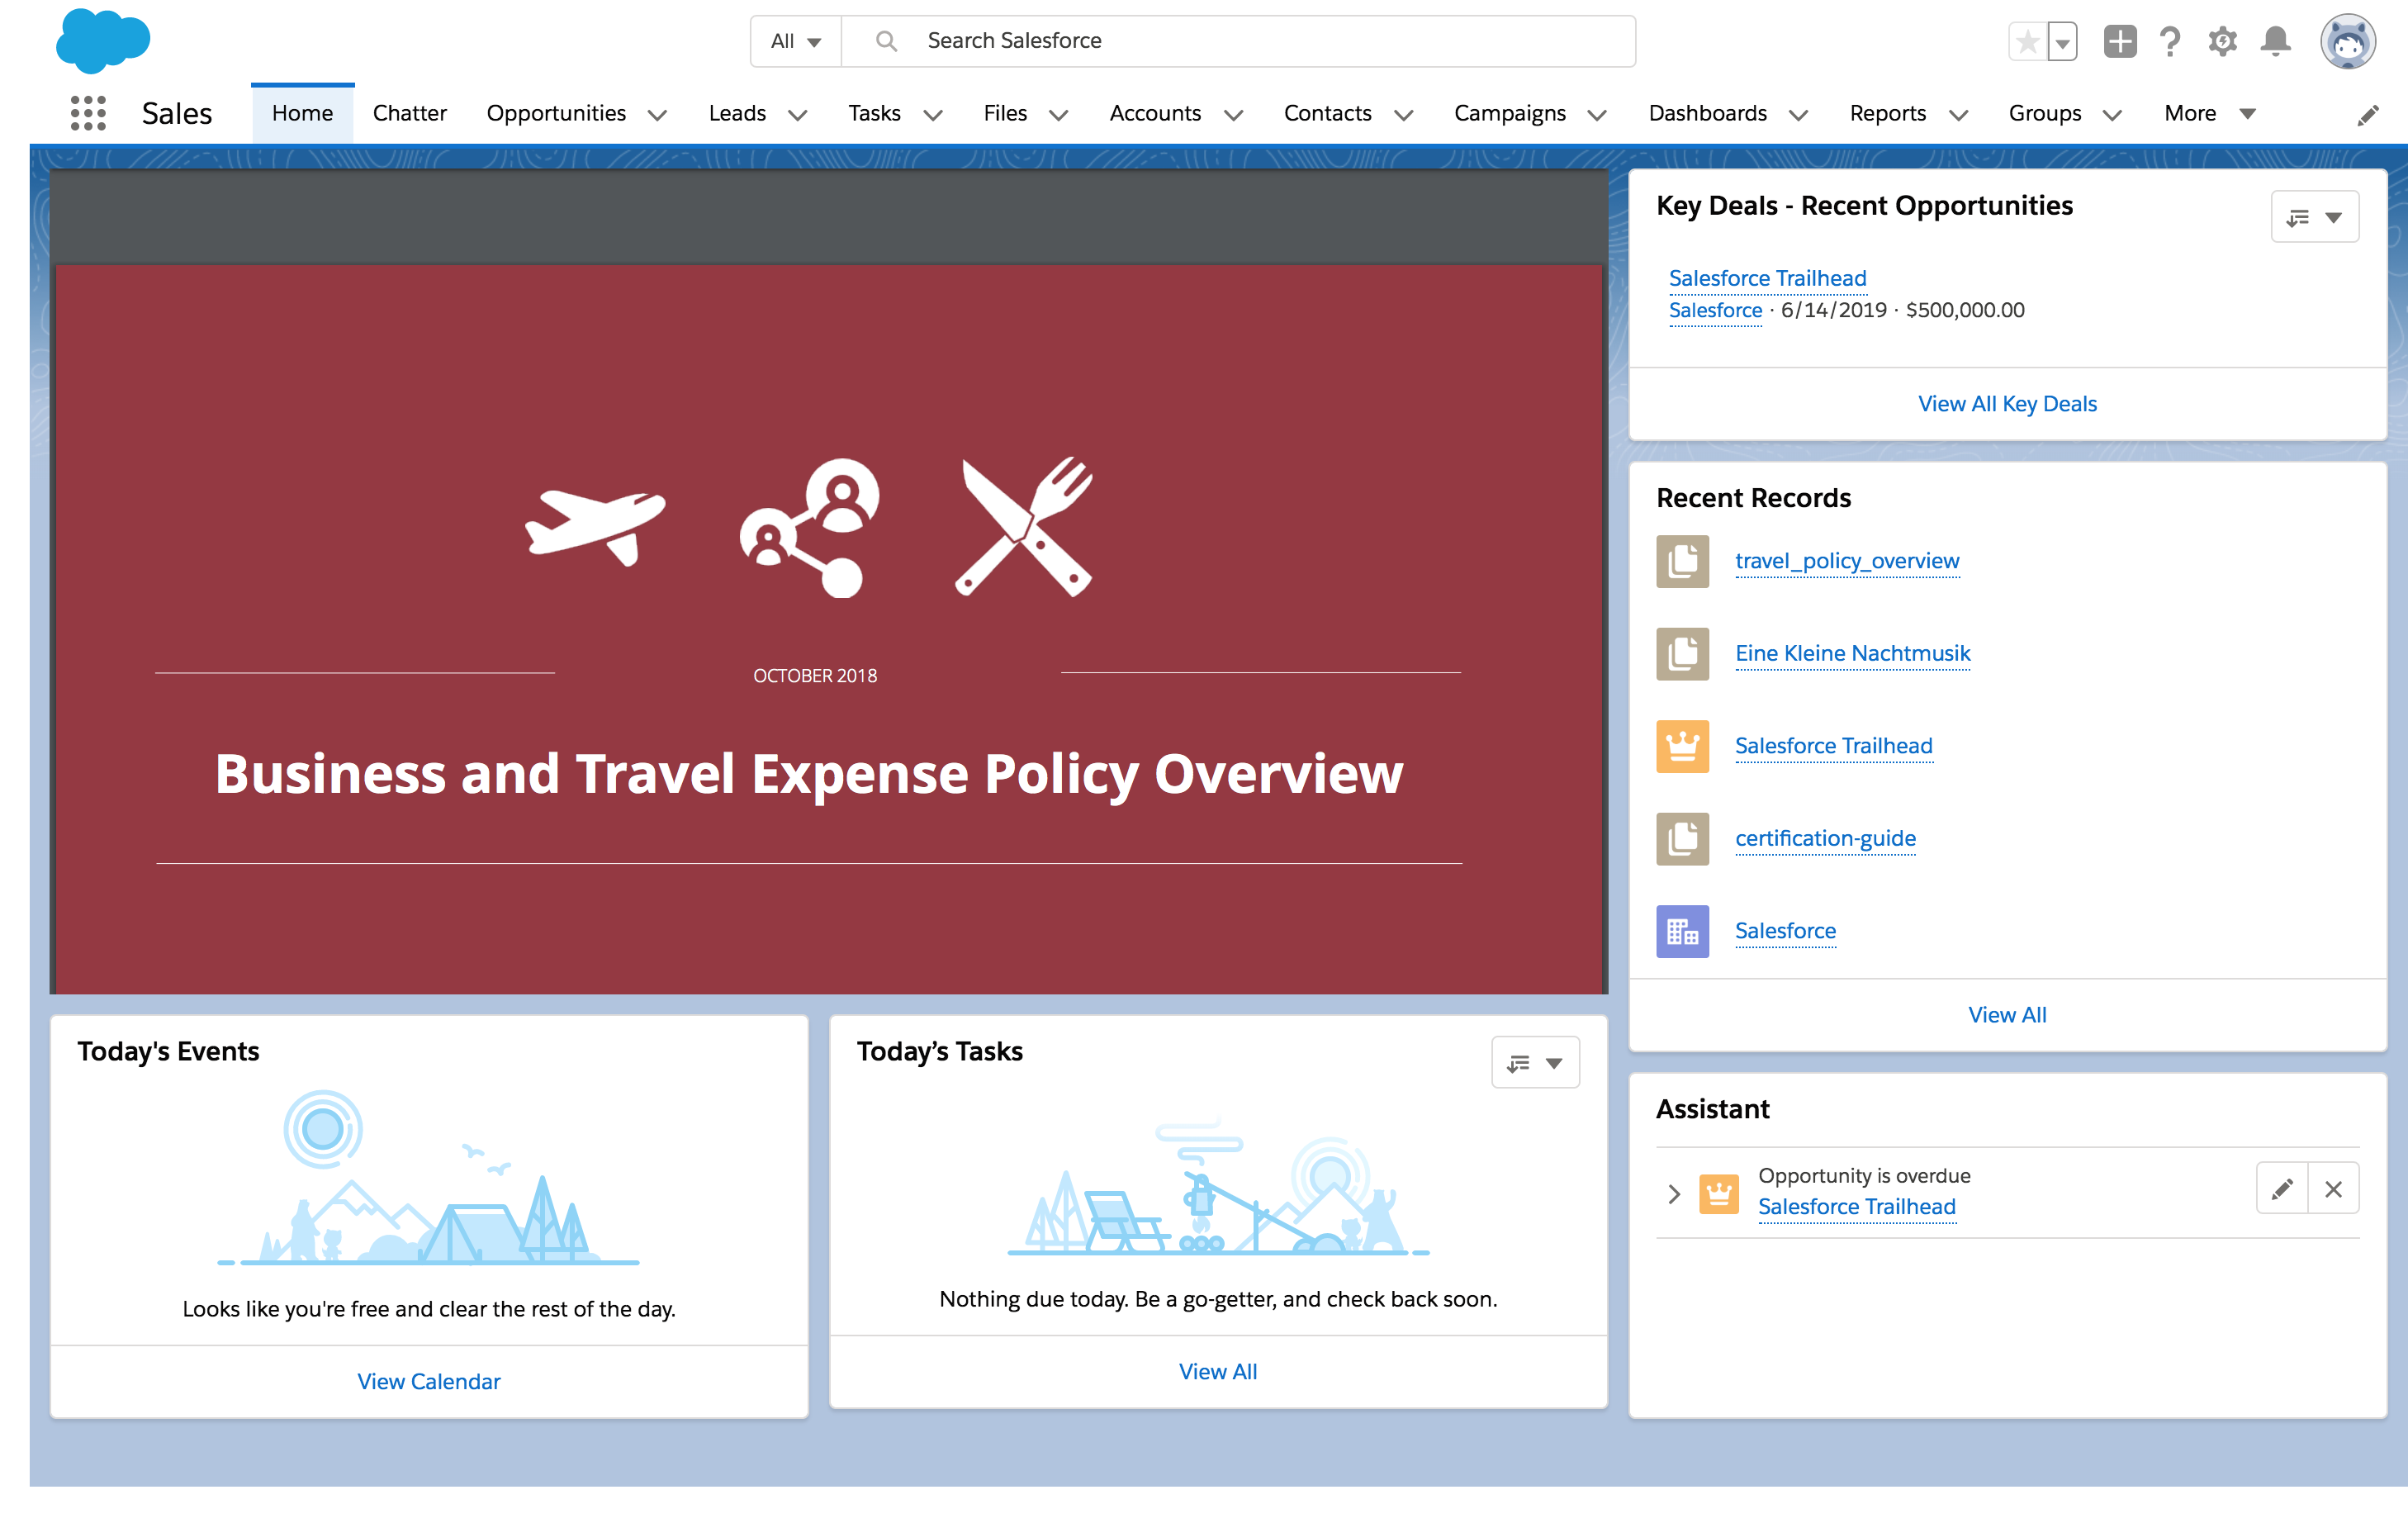Select the Home tab
The width and height of the screenshot is (2408, 1523).
[x=301, y=112]
